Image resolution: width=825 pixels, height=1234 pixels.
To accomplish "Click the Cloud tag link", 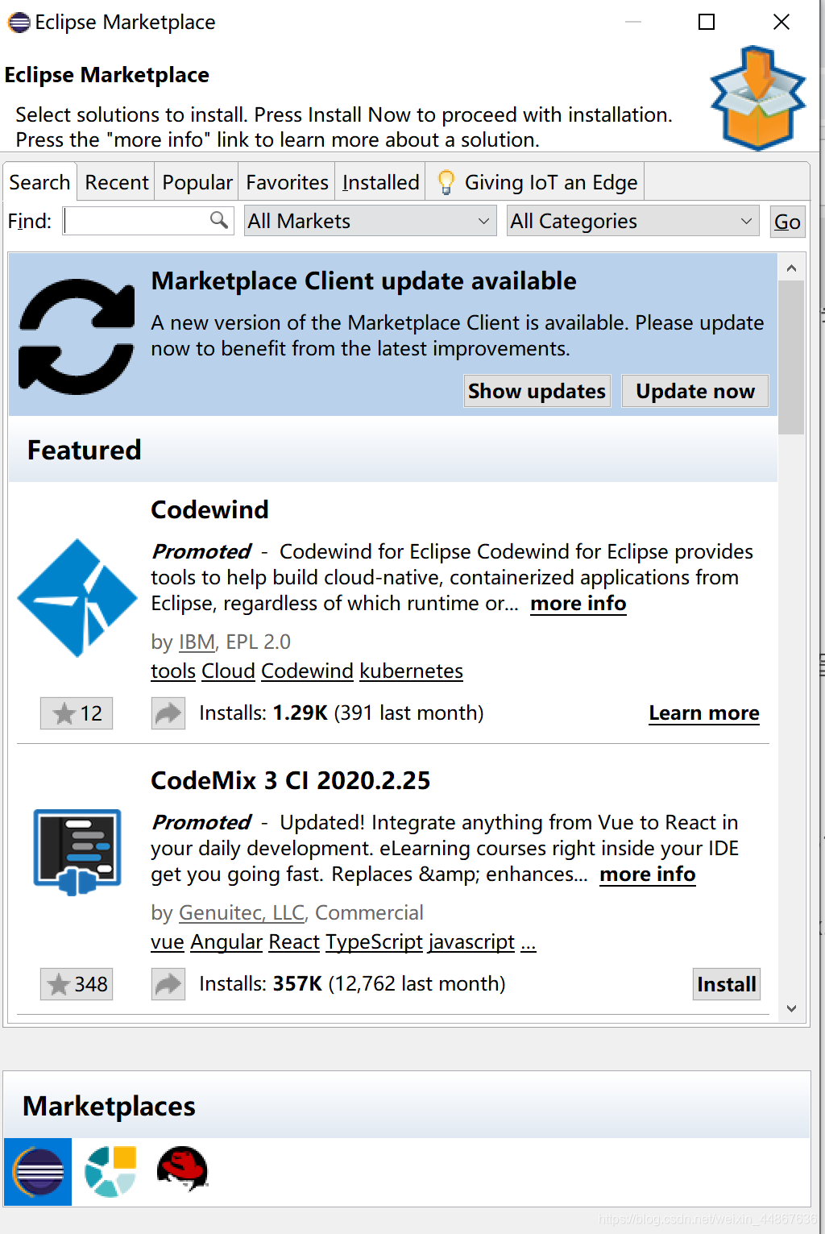I will coord(228,671).
